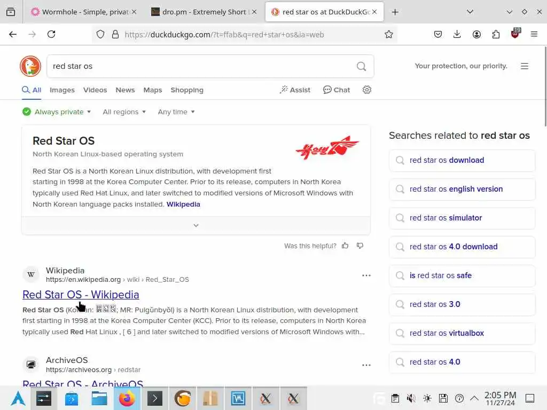Open the tracking protection shield icon
Image resolution: width=547 pixels, height=410 pixels.
tap(100, 34)
